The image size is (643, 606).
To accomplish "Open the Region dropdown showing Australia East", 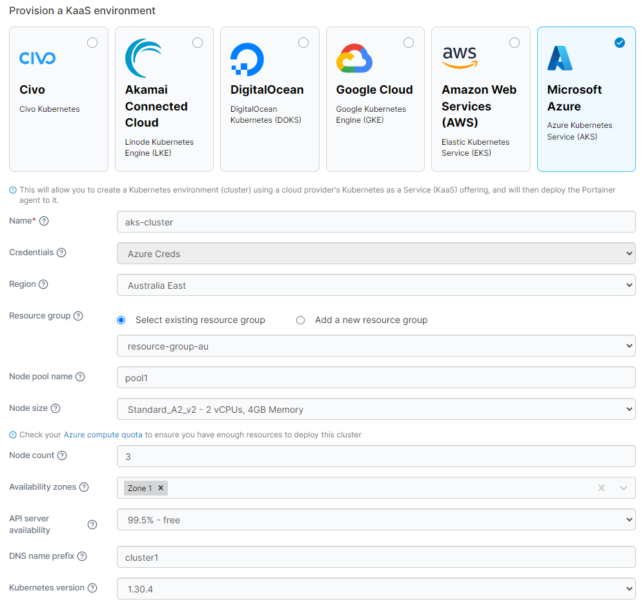I will click(x=376, y=285).
